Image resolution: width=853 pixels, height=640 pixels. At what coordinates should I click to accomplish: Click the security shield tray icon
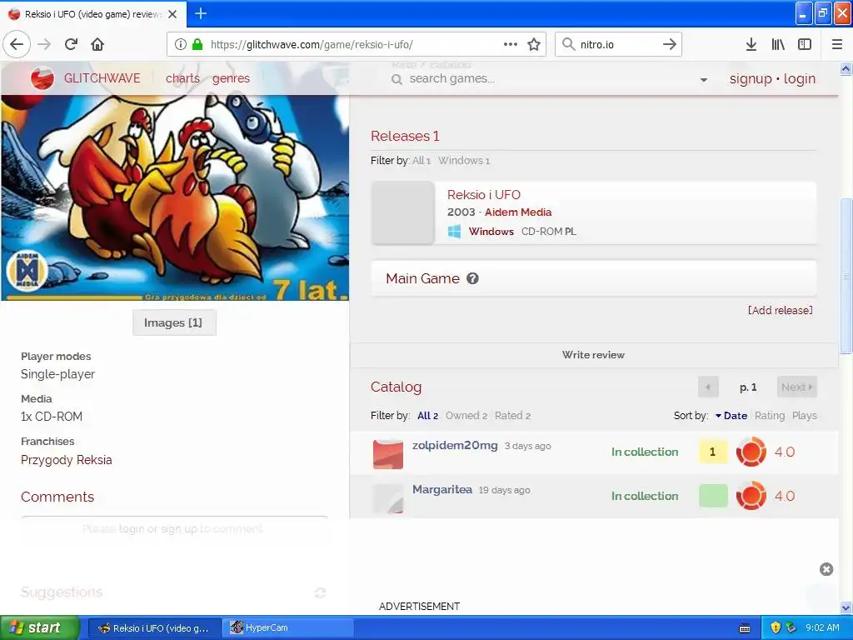(776, 627)
